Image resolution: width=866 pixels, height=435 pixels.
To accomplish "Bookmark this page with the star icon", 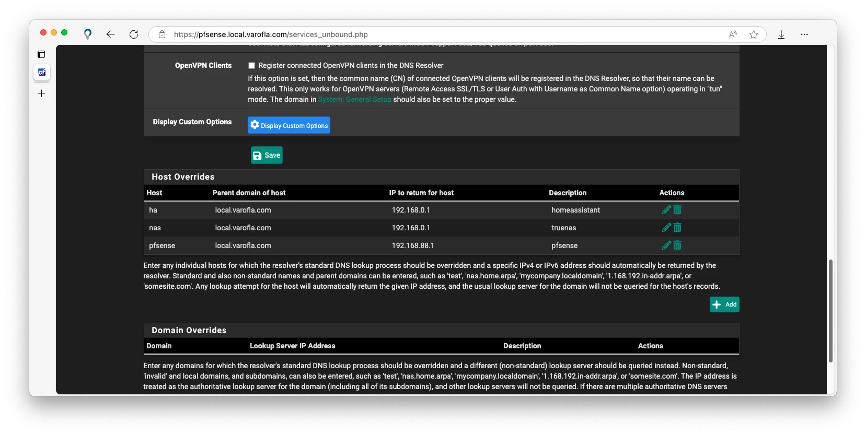I will 753,34.
